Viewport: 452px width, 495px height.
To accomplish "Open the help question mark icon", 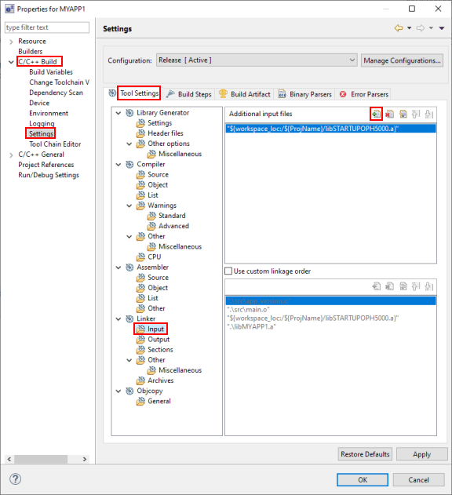I will click(x=15, y=479).
